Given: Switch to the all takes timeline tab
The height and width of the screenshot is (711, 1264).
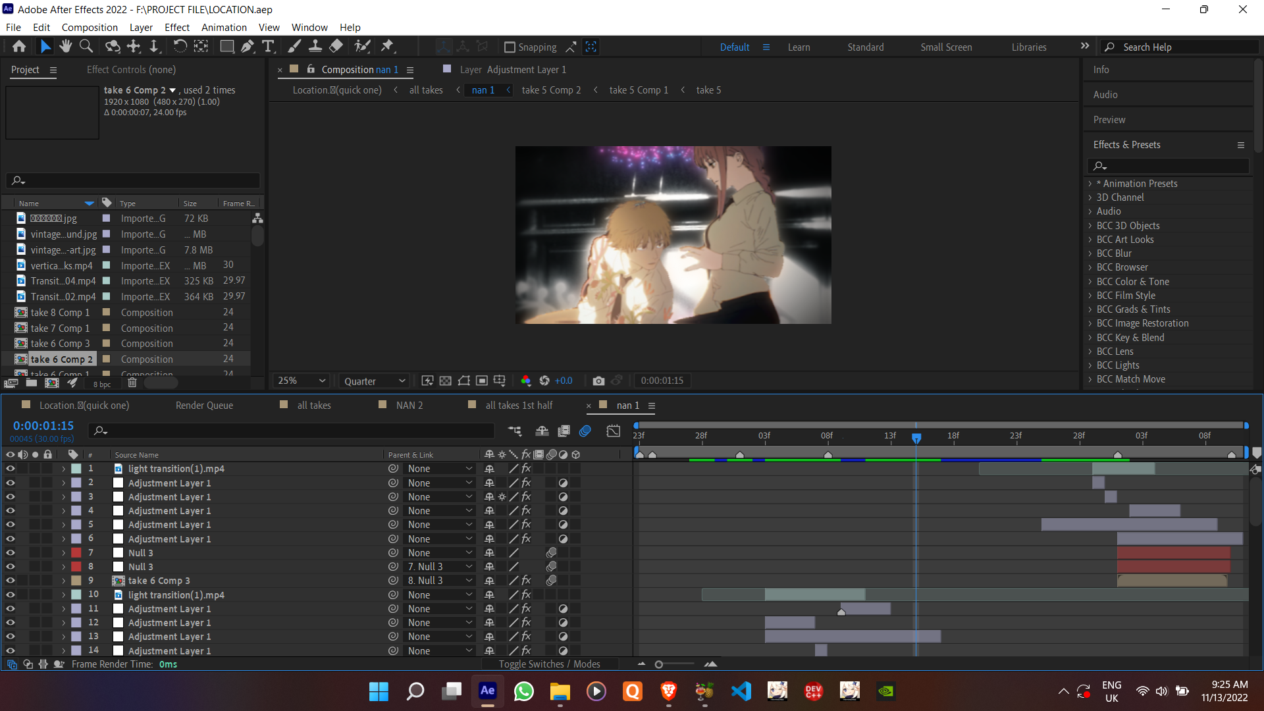Looking at the screenshot, I should click(313, 406).
